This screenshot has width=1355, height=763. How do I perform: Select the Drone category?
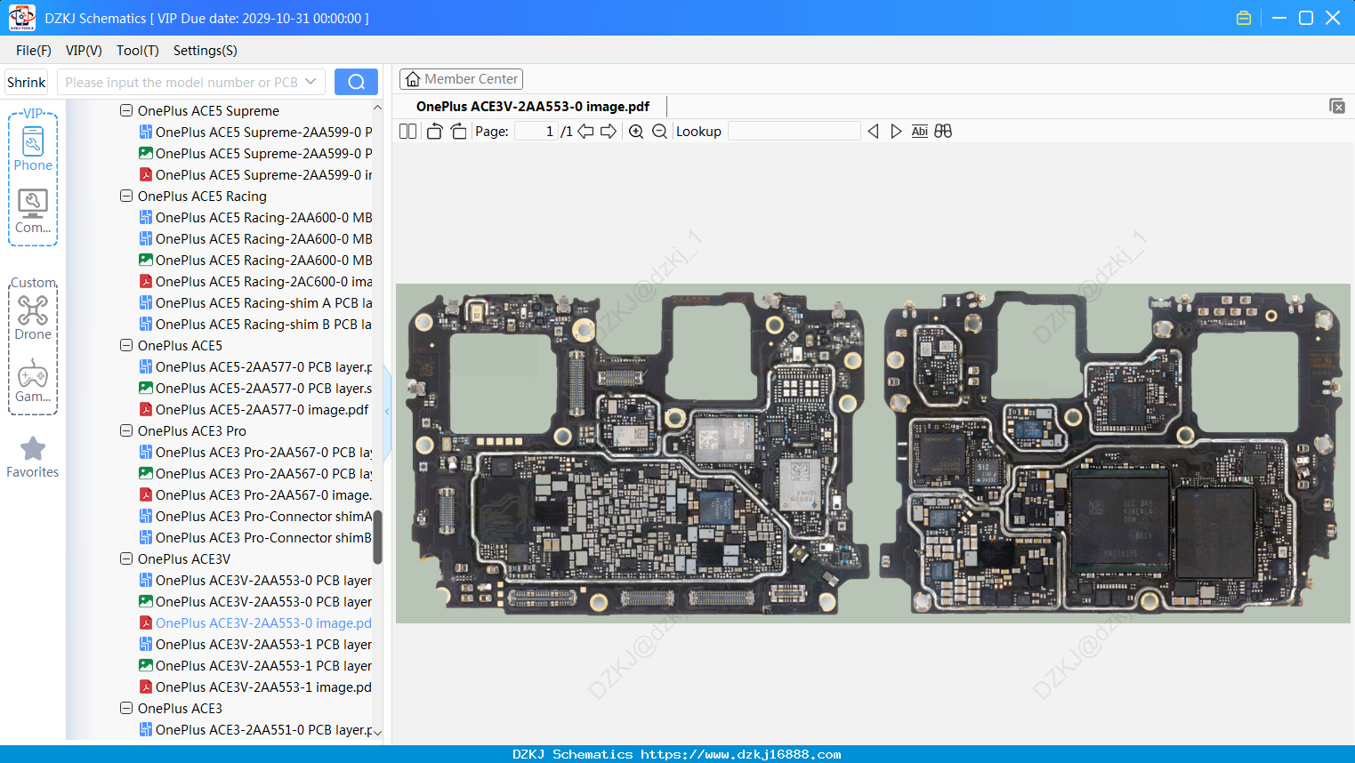(33, 317)
